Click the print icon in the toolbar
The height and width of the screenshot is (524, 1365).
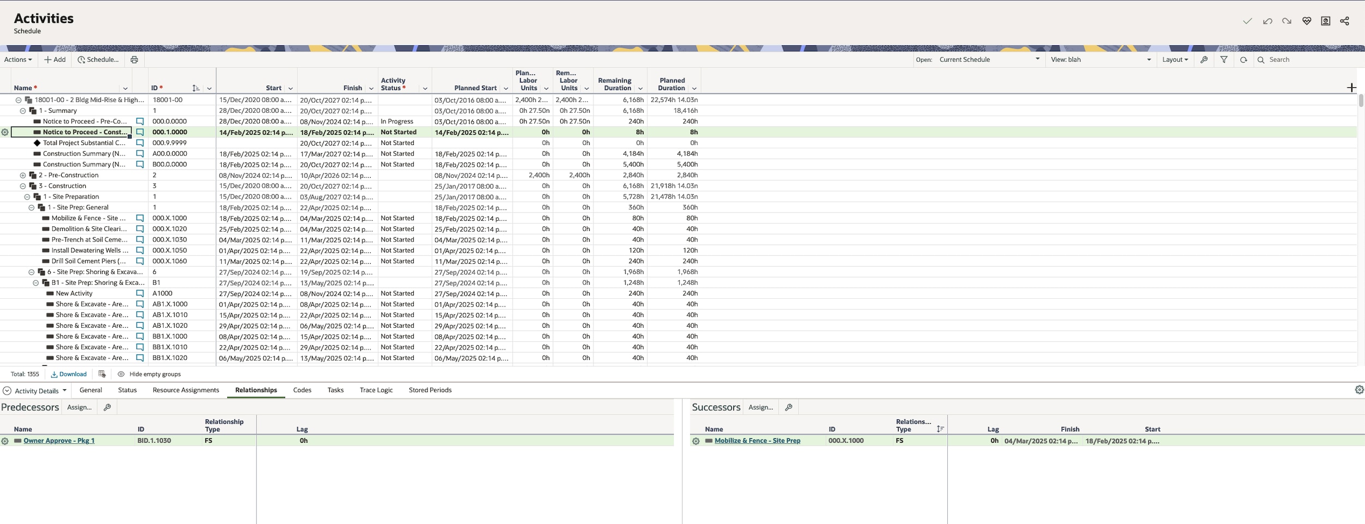pos(134,60)
